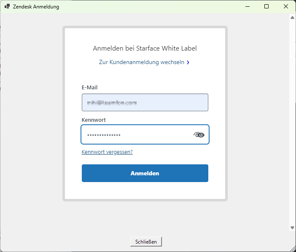Click the heading Anmelden bei Starface White Label

[145, 48]
